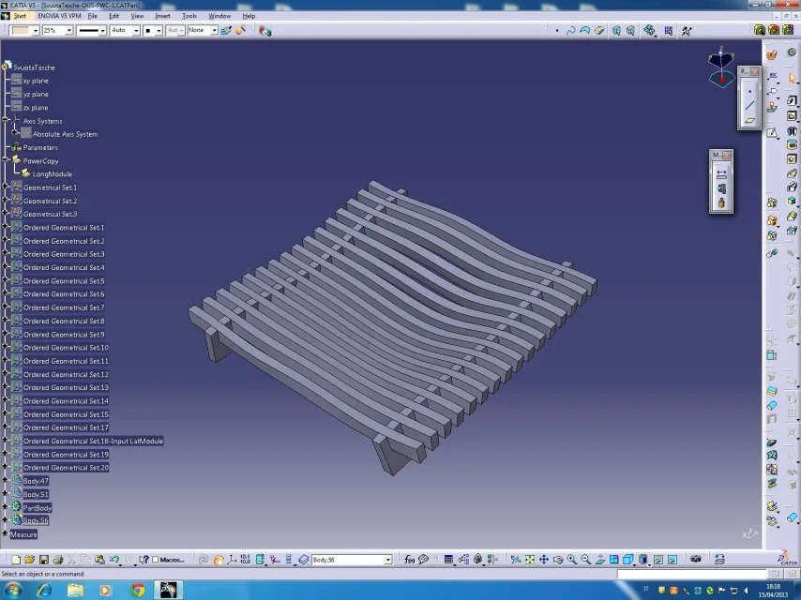The height and width of the screenshot is (600, 801).
Task: Select the Parameters tree node
Action: tap(40, 147)
